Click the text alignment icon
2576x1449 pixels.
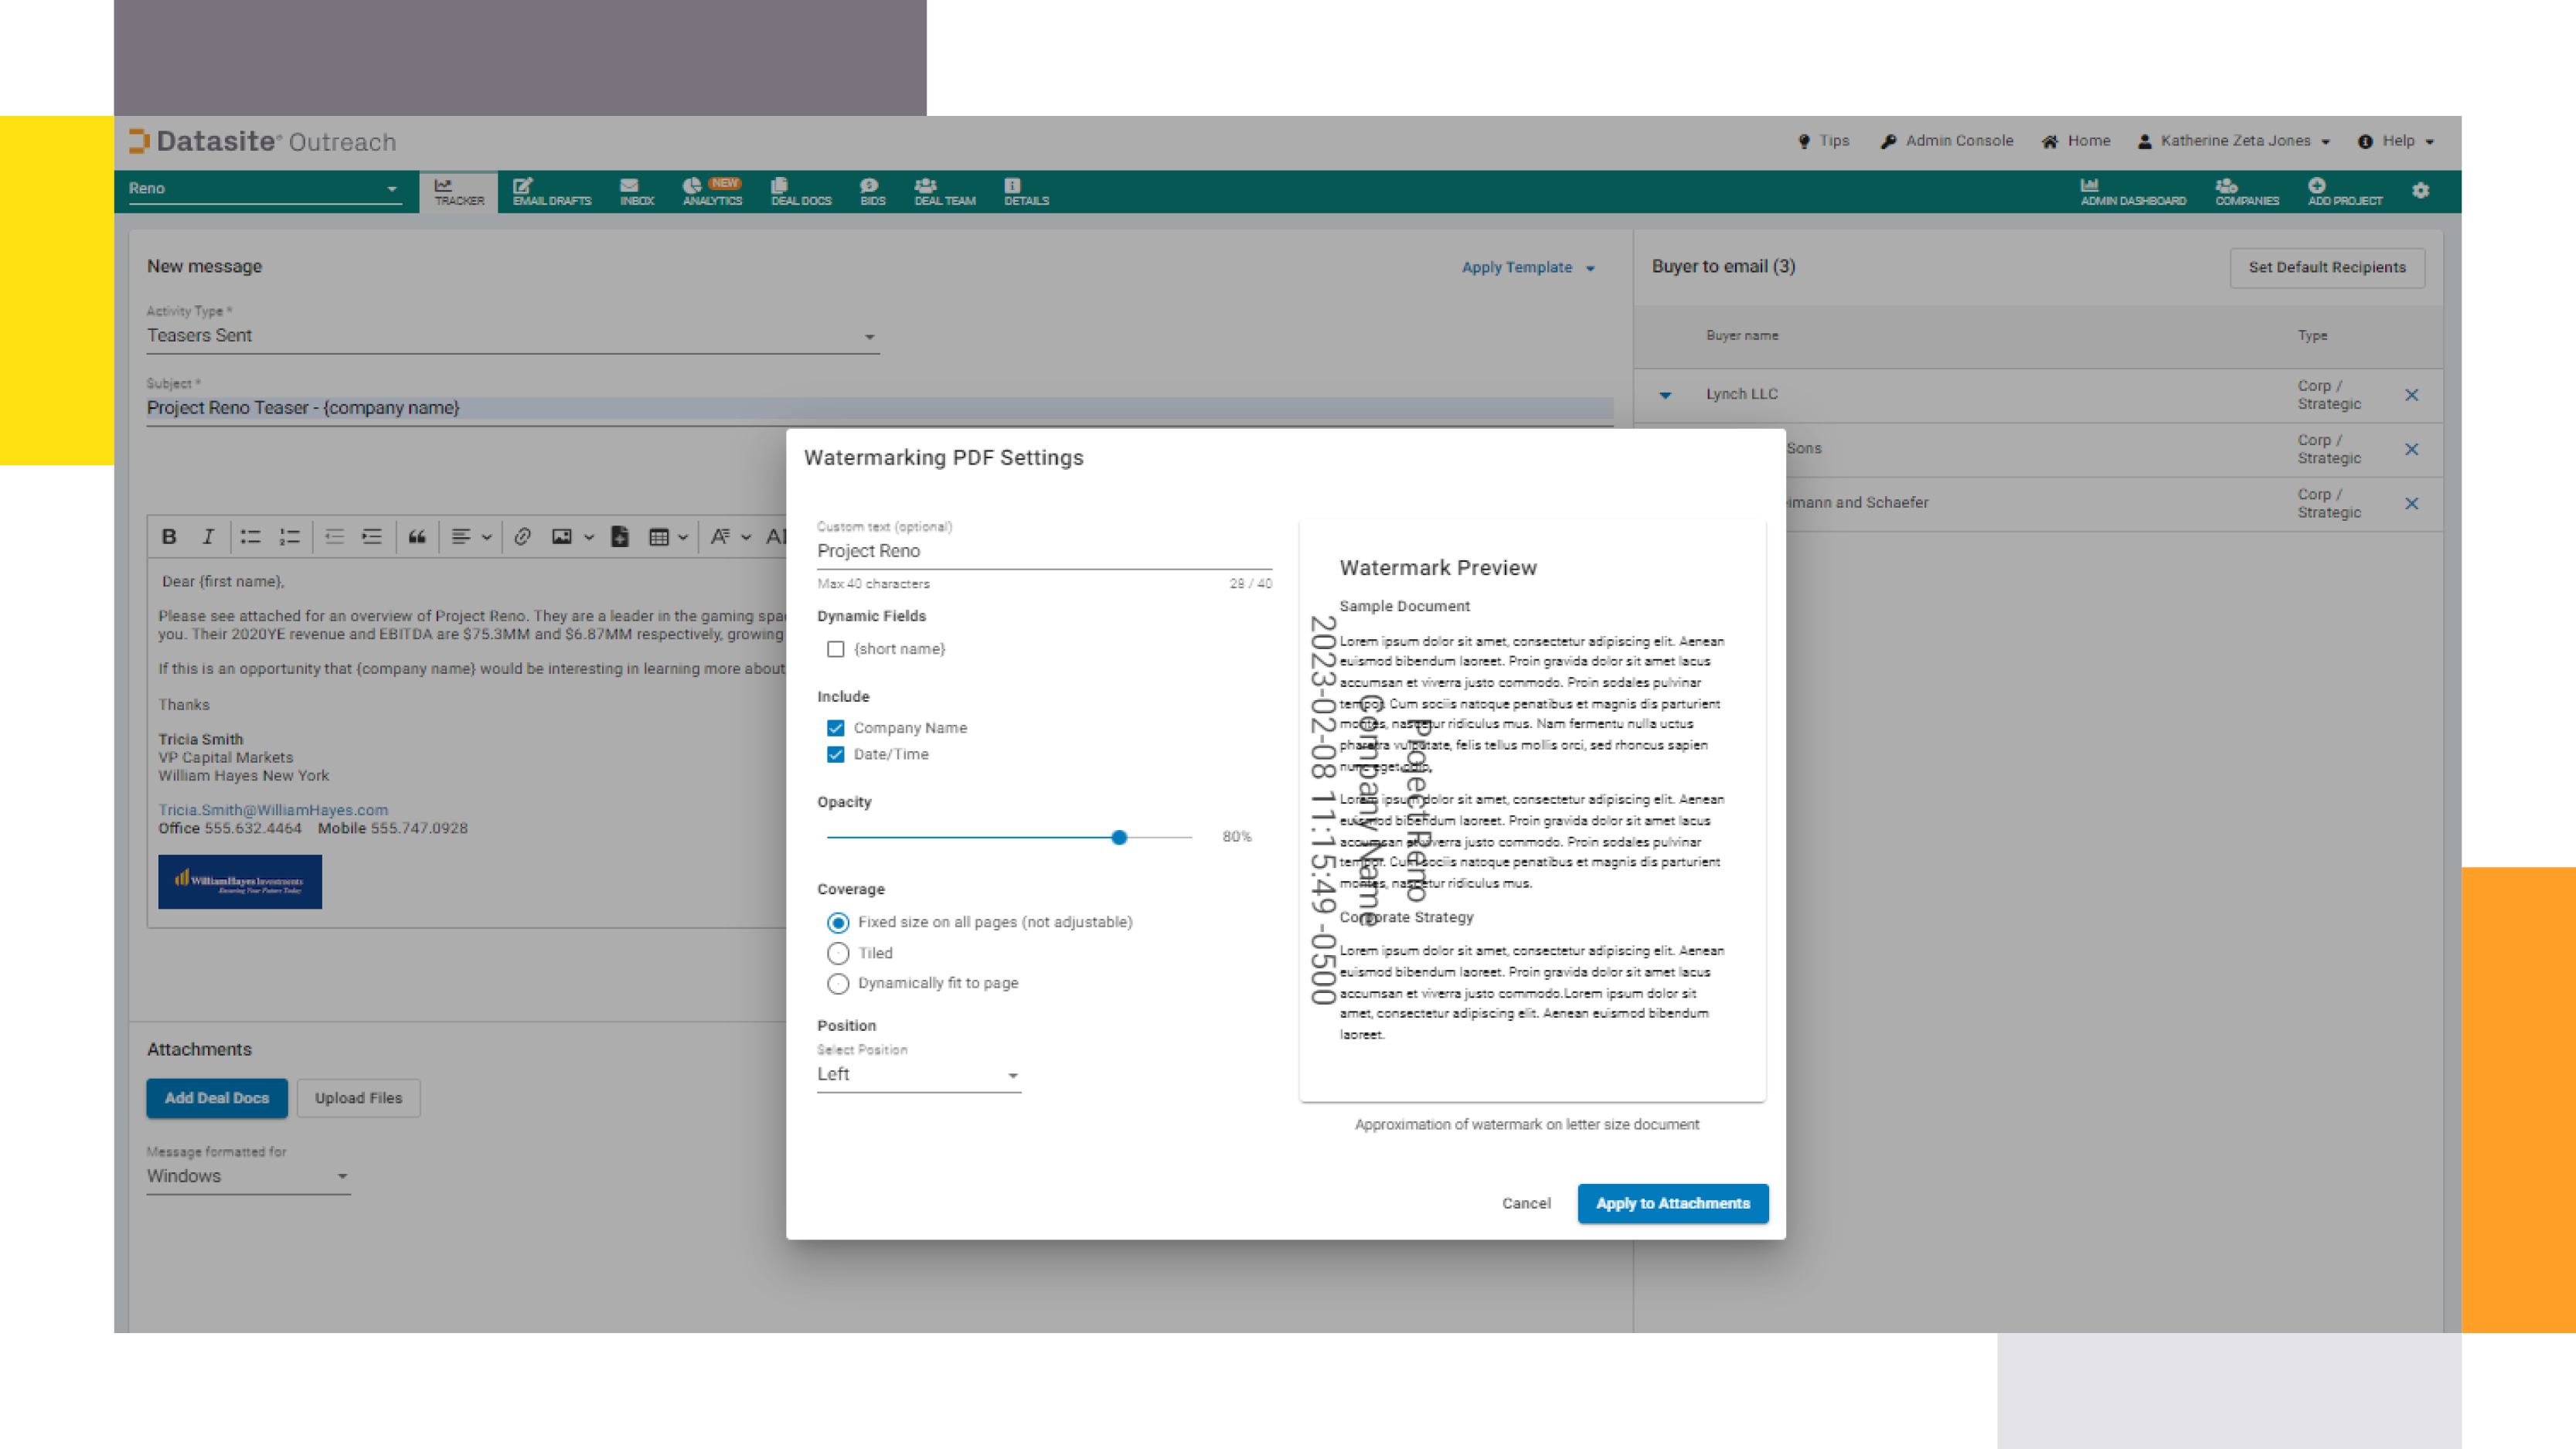[461, 537]
